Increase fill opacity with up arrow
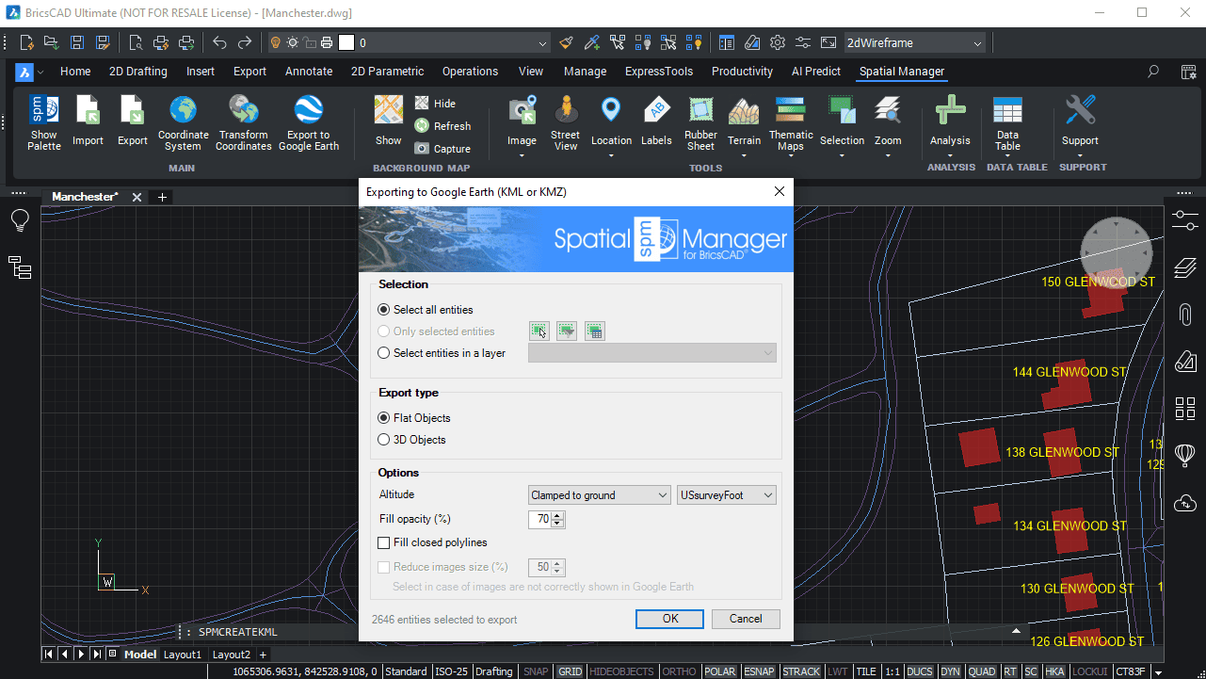1206x679 pixels. click(x=558, y=515)
